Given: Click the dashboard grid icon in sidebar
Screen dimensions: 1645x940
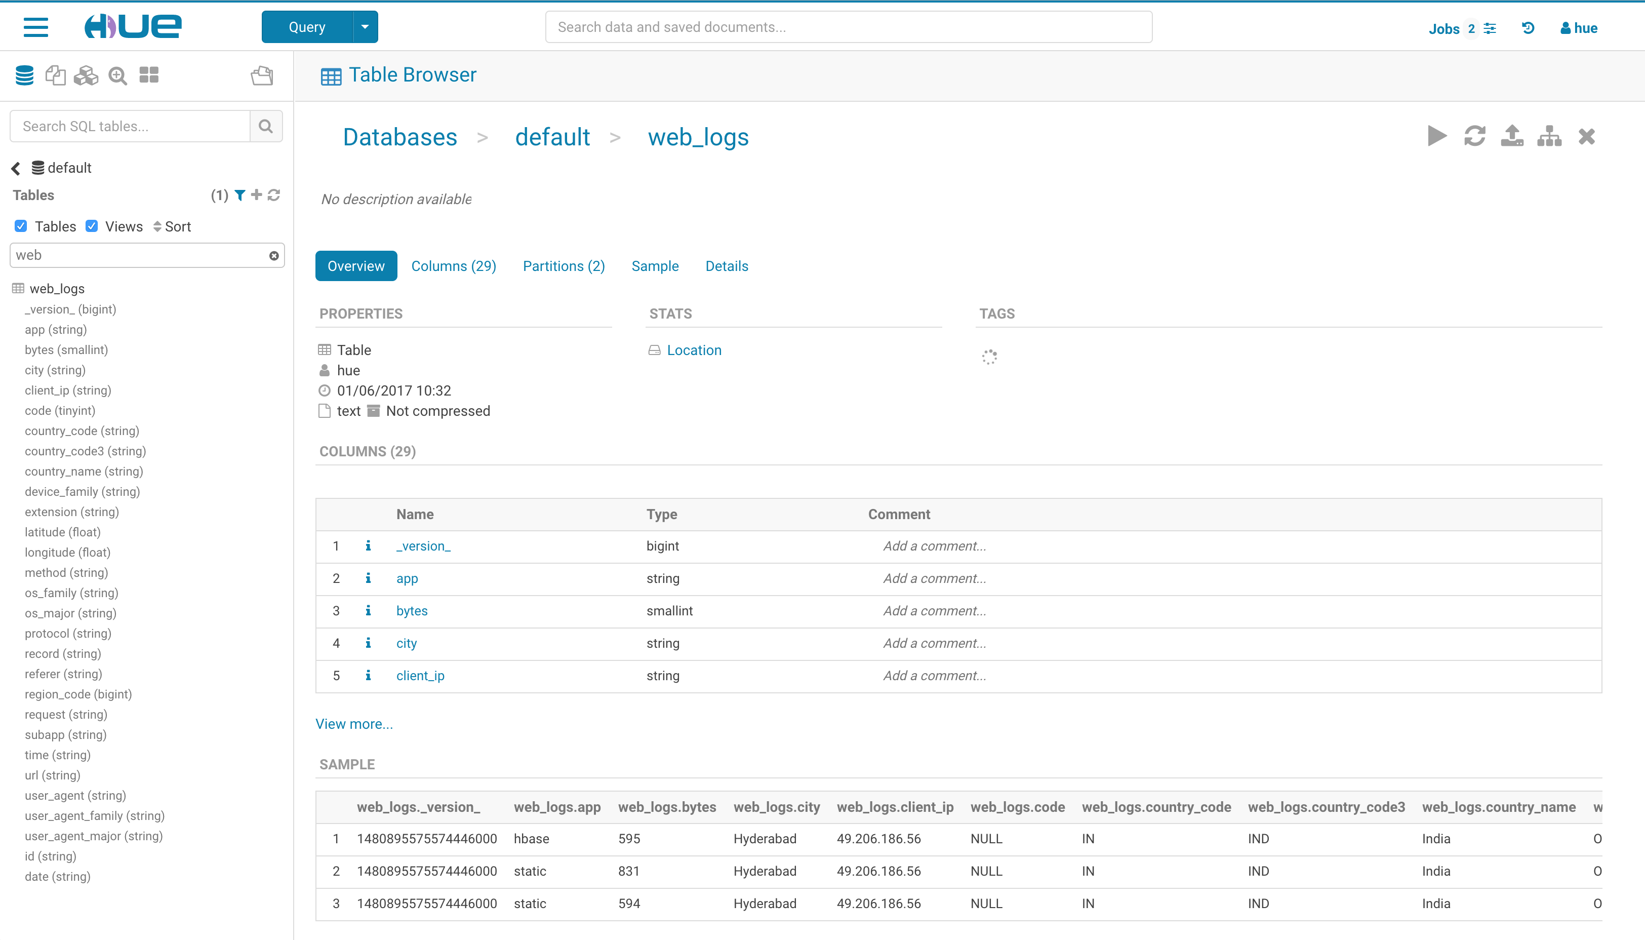Looking at the screenshot, I should click(149, 75).
